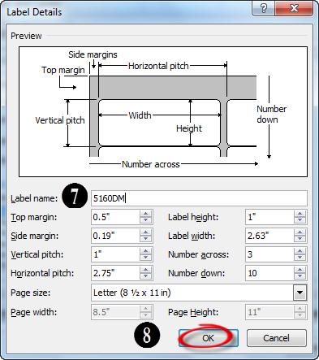Click the Number across value field
319x360 pixels.
pos(269,254)
